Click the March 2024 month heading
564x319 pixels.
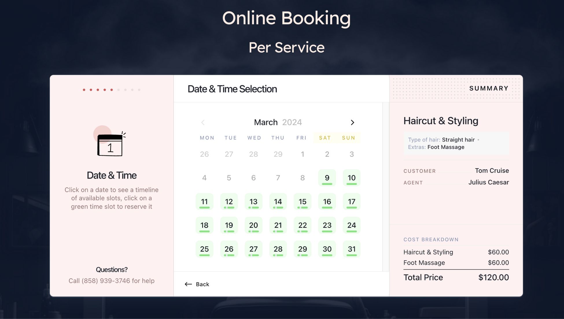click(x=278, y=122)
